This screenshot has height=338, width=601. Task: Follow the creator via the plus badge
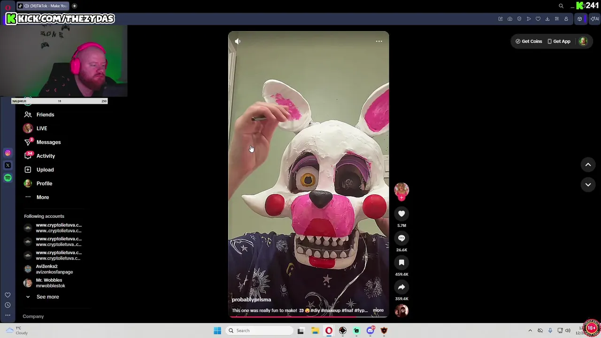(x=401, y=198)
